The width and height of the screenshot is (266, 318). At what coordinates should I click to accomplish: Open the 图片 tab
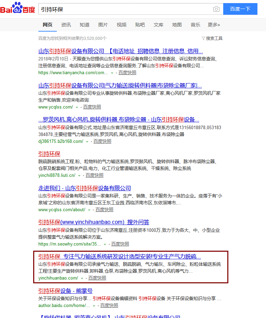103,25
